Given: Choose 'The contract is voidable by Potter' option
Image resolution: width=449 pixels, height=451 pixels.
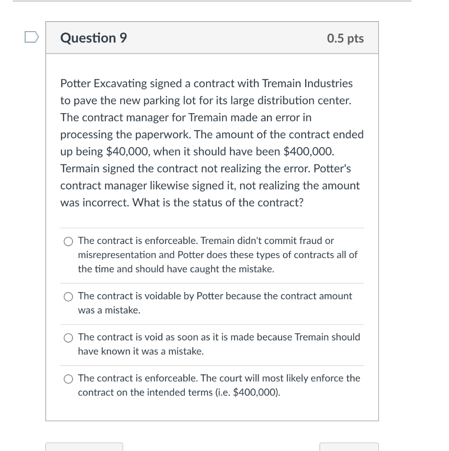Looking at the screenshot, I should pos(68,297).
